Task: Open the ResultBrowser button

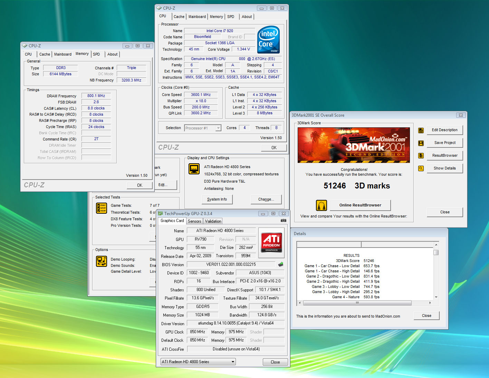Action: [x=445, y=156]
